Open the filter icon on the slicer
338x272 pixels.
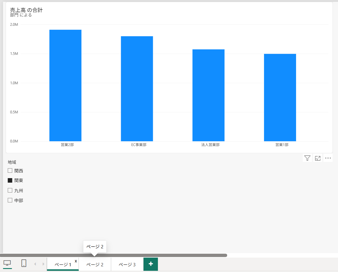[x=307, y=158]
